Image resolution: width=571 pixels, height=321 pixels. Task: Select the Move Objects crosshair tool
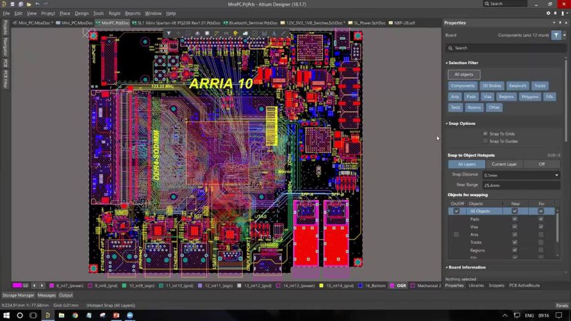point(178,33)
